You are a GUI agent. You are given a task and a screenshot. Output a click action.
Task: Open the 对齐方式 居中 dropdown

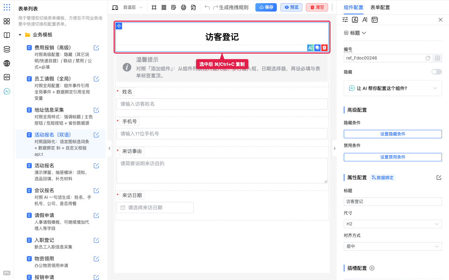[393, 246]
